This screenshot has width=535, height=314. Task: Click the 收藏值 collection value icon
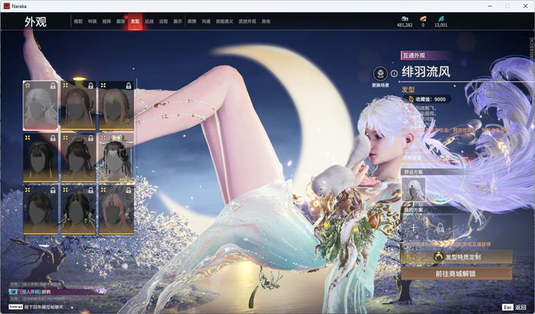411,99
